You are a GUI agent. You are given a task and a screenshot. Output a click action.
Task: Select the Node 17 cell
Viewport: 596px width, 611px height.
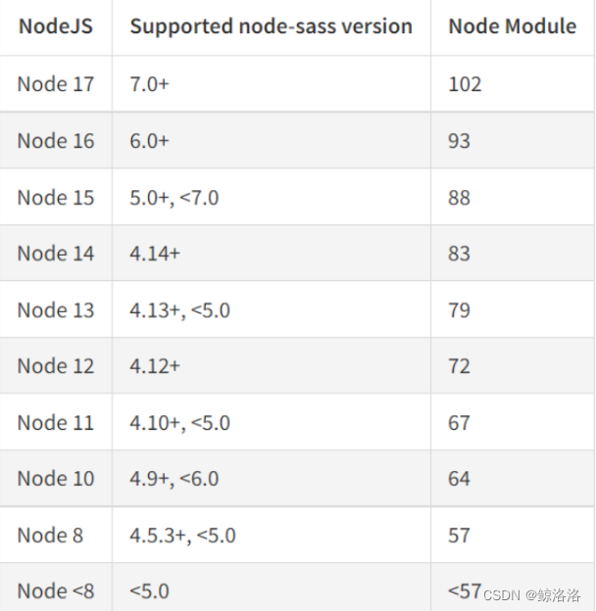pos(56,84)
